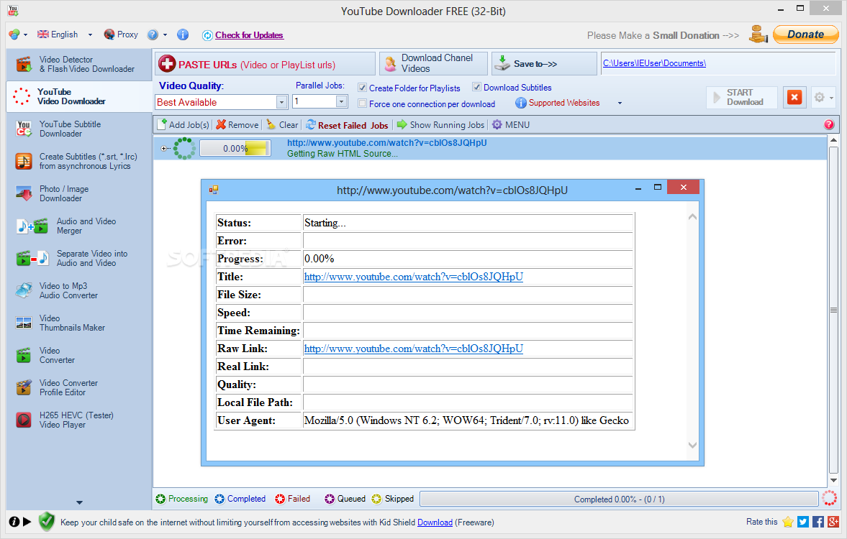This screenshot has width=847, height=539.
Task: Click the settings gear icon
Action: coord(820,98)
